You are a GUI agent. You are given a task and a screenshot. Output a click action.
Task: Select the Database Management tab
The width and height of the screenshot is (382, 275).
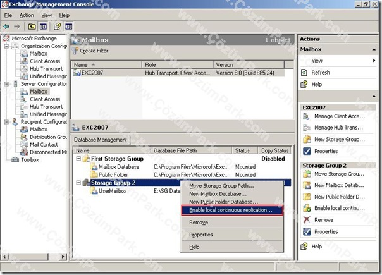point(101,140)
